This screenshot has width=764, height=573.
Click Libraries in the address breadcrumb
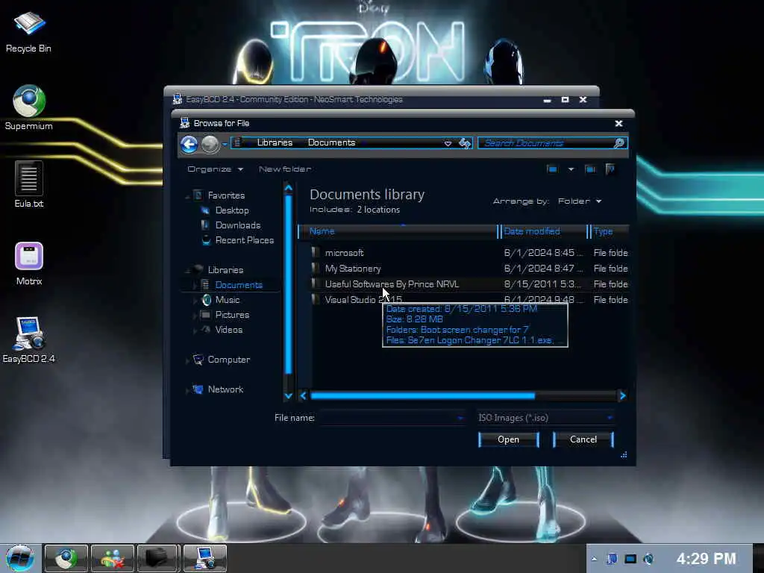[275, 143]
